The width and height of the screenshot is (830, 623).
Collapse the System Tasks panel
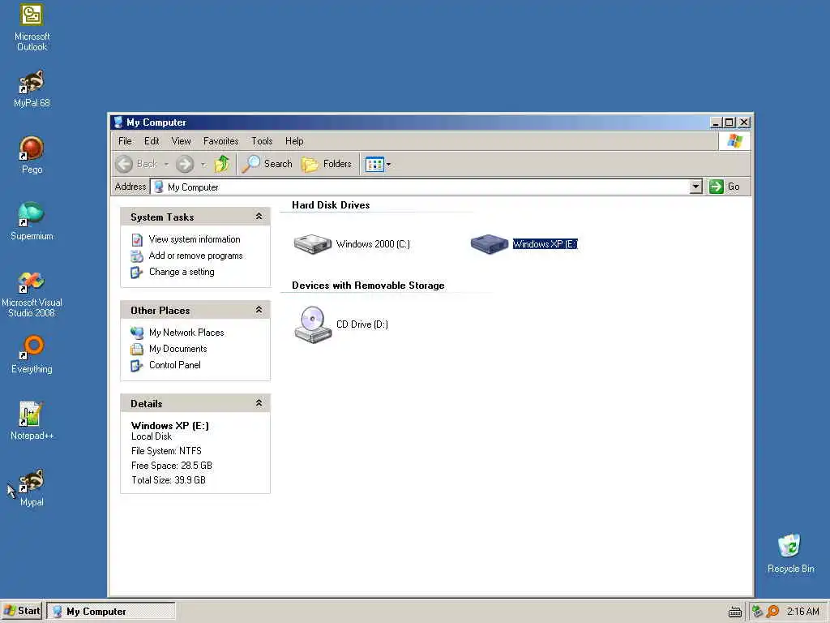[259, 216]
